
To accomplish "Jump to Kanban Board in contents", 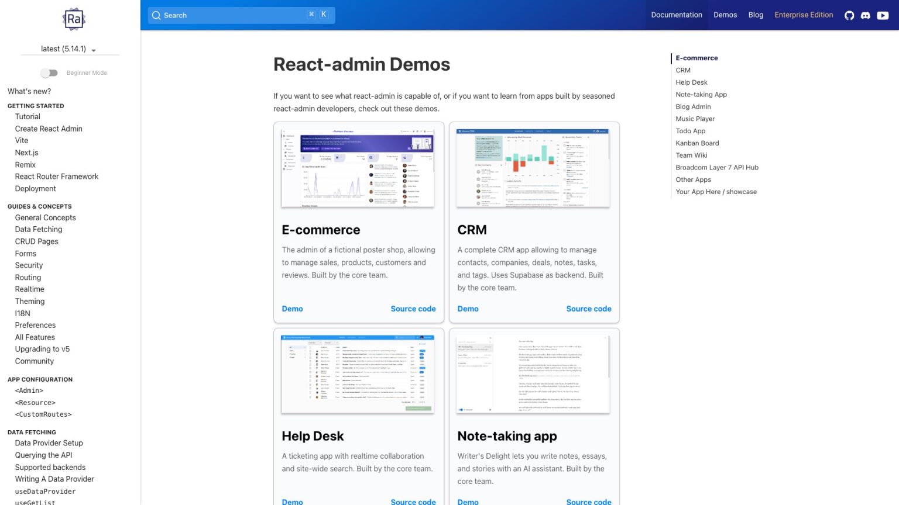I will 697,143.
